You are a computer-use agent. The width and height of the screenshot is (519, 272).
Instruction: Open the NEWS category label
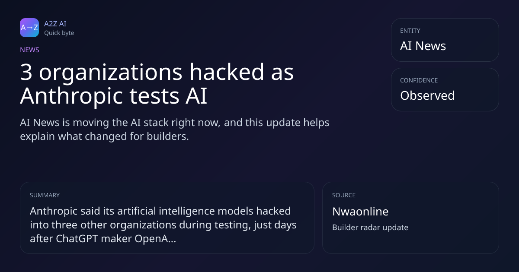click(29, 50)
